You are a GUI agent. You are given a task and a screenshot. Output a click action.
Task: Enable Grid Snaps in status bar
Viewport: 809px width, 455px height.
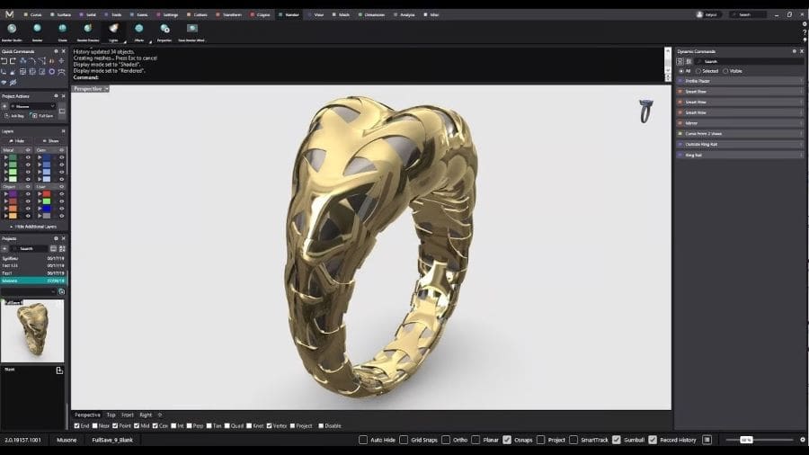pos(404,440)
